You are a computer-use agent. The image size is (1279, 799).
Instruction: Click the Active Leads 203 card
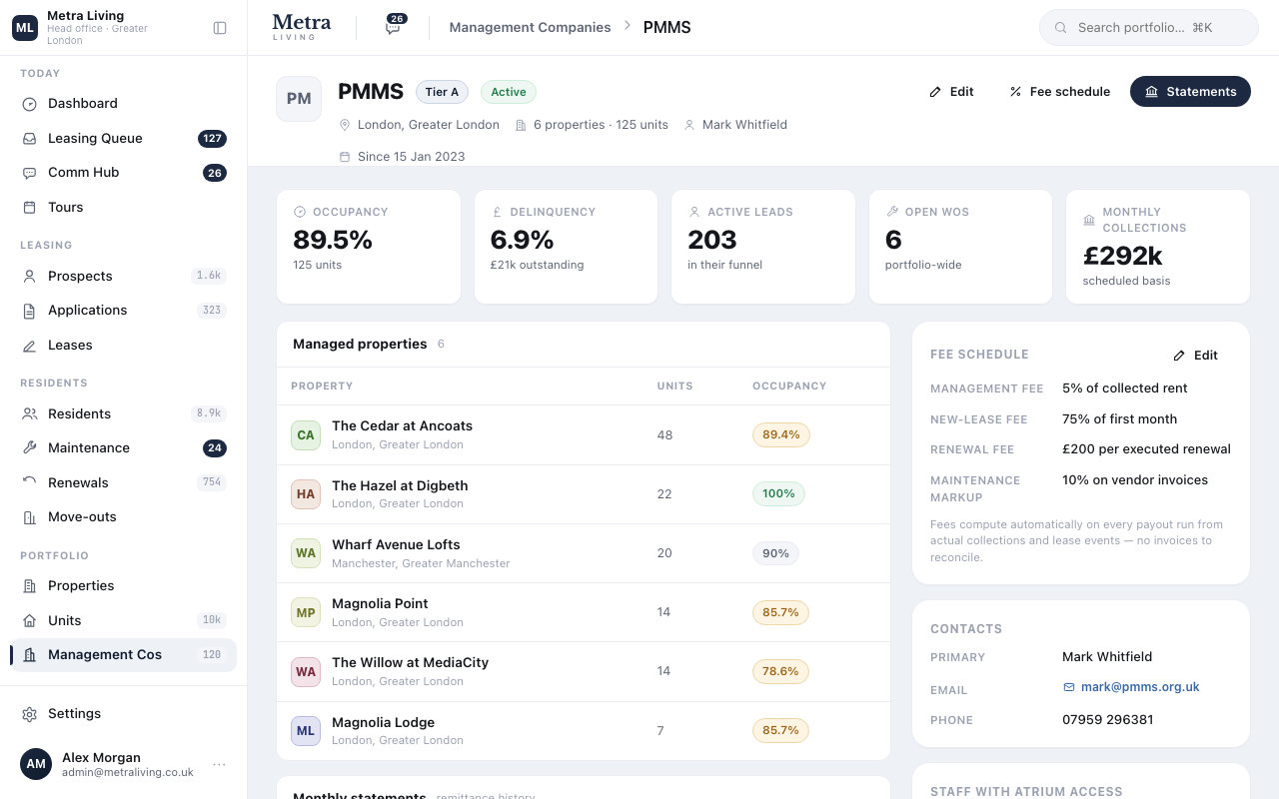coord(763,247)
